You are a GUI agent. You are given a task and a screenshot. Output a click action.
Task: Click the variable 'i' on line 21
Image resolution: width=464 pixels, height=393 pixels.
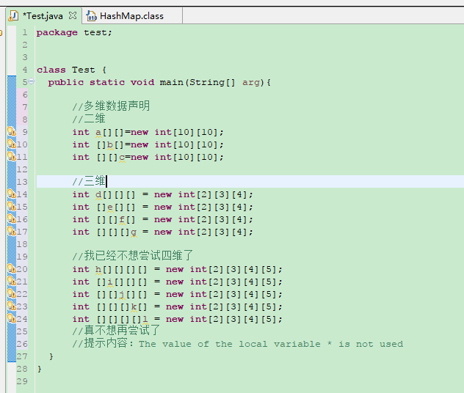click(110, 282)
